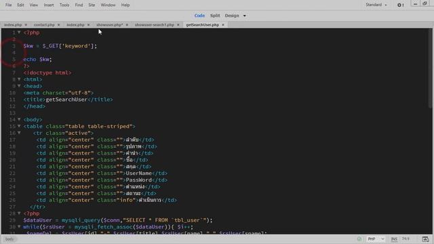Open the real-time preview icon

click(425, 239)
